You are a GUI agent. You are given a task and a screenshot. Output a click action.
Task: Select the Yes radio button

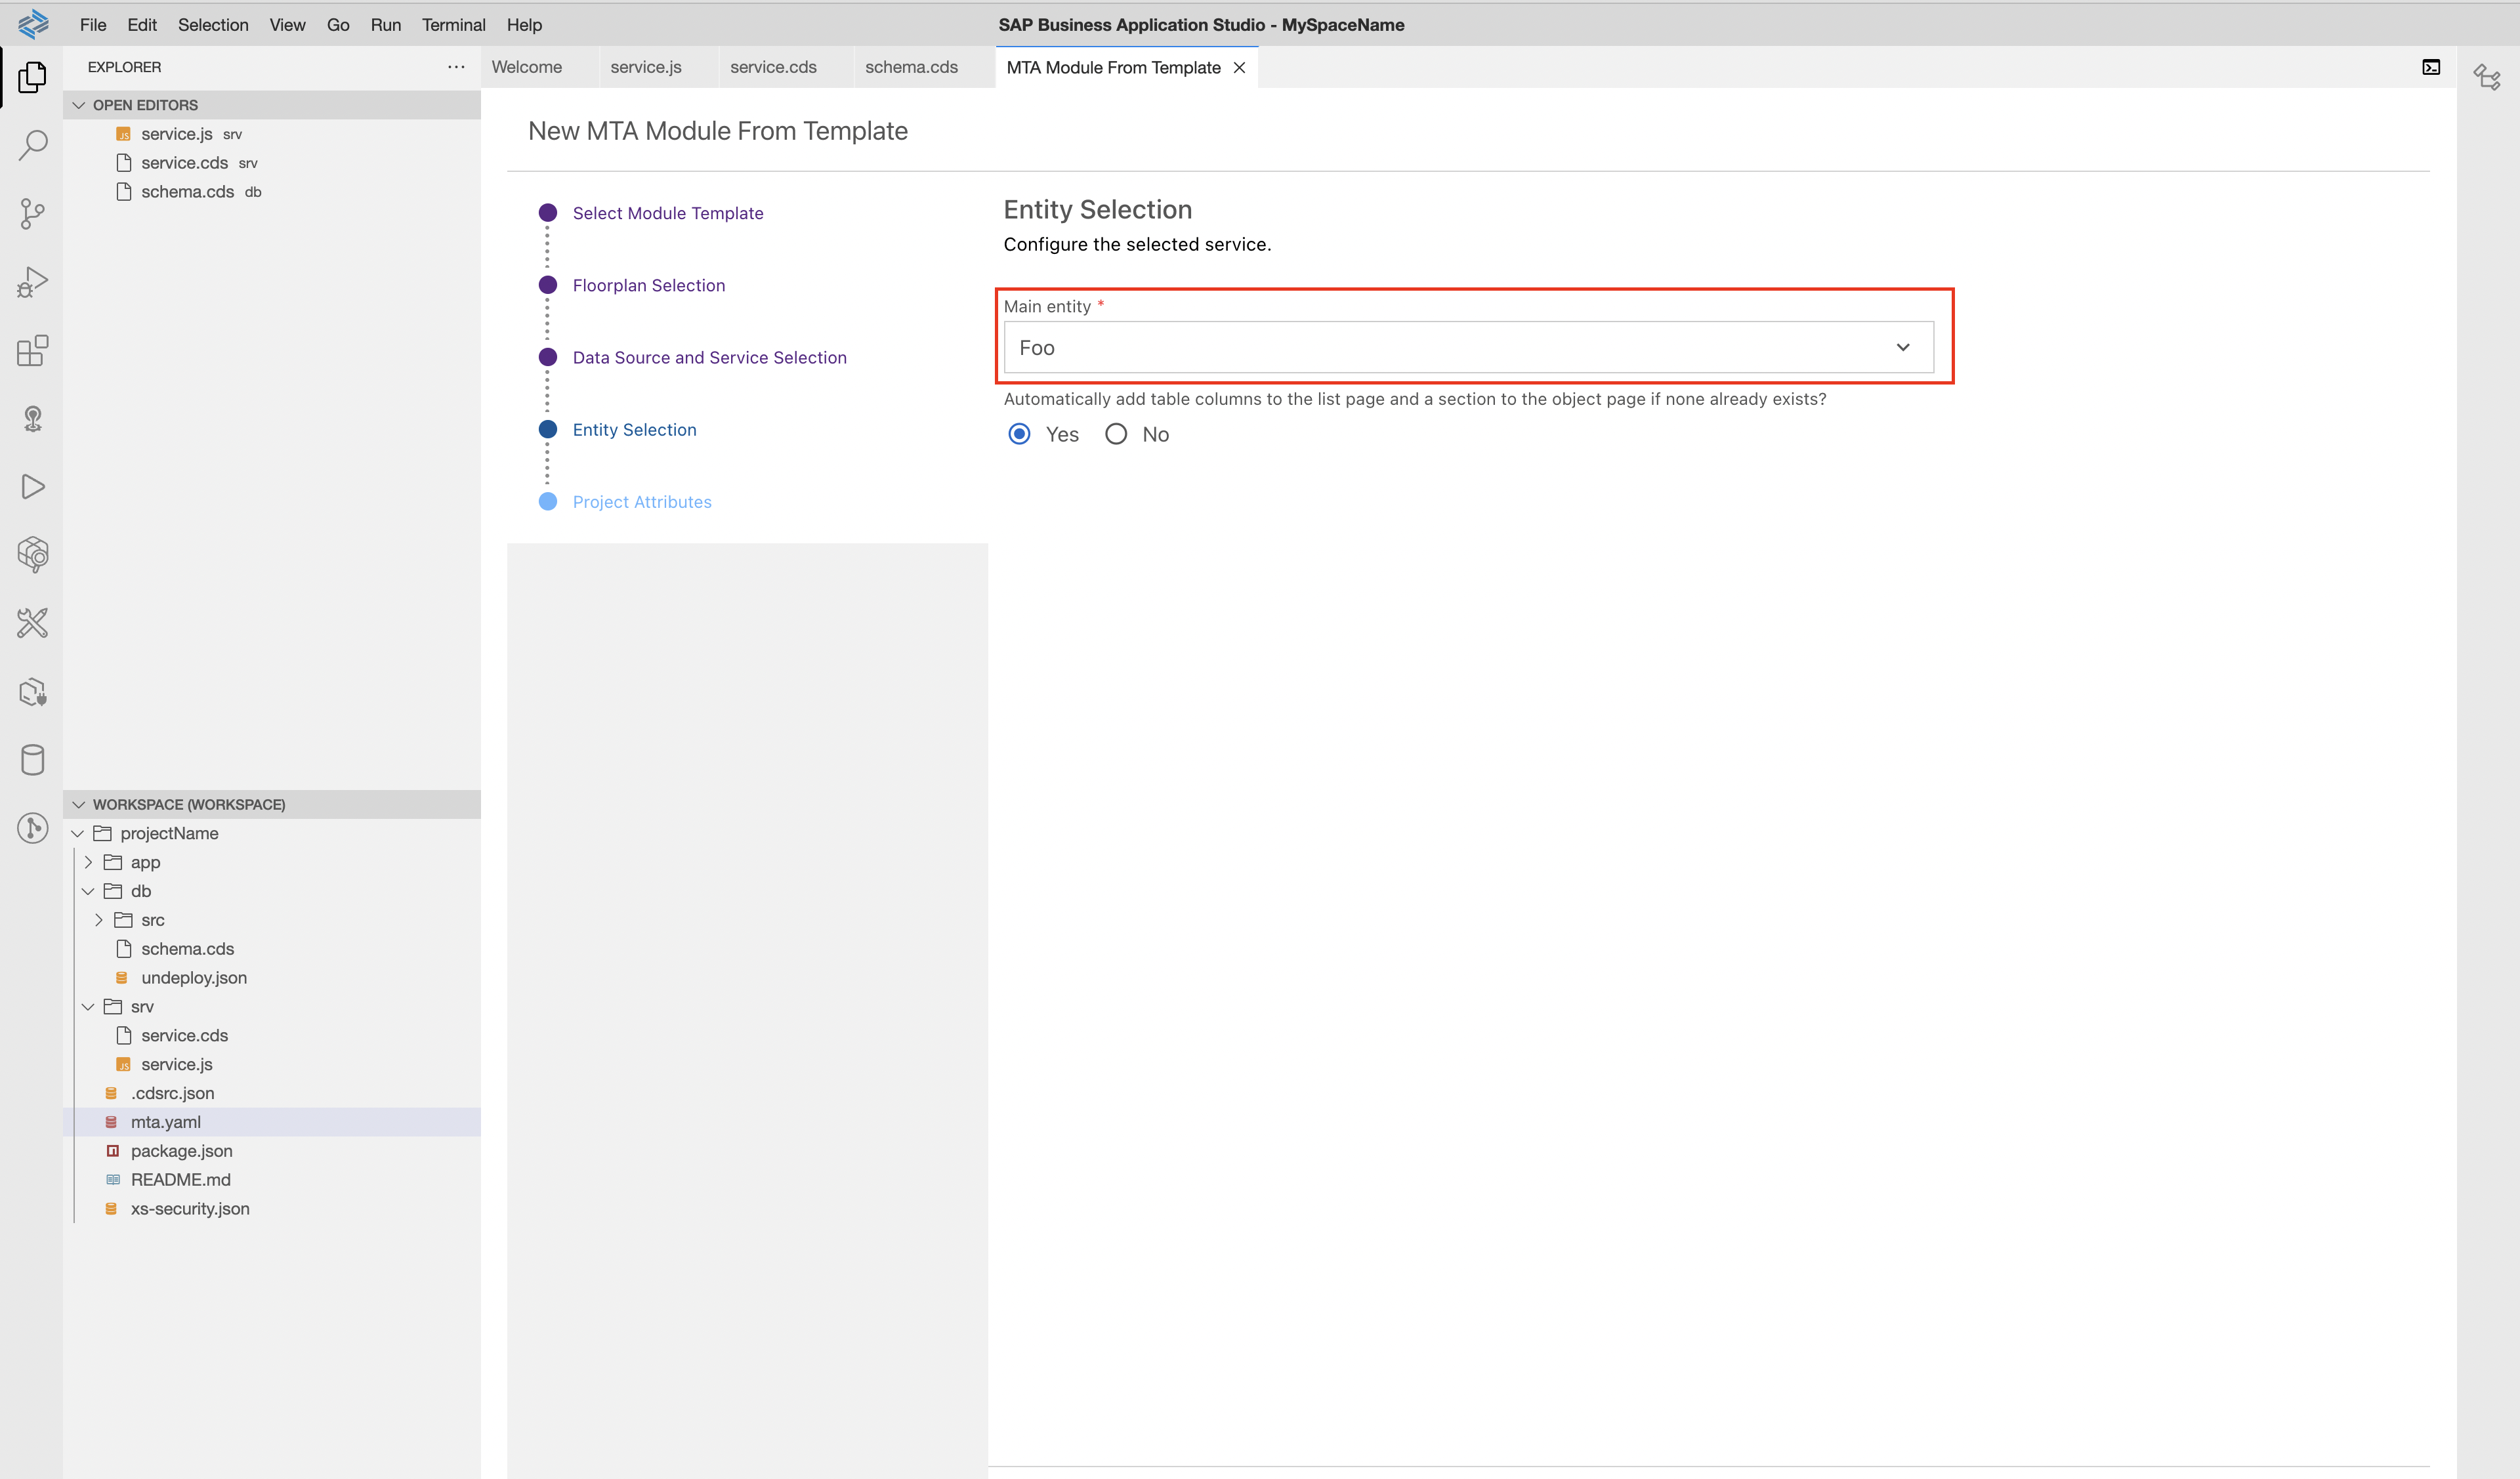(1019, 434)
